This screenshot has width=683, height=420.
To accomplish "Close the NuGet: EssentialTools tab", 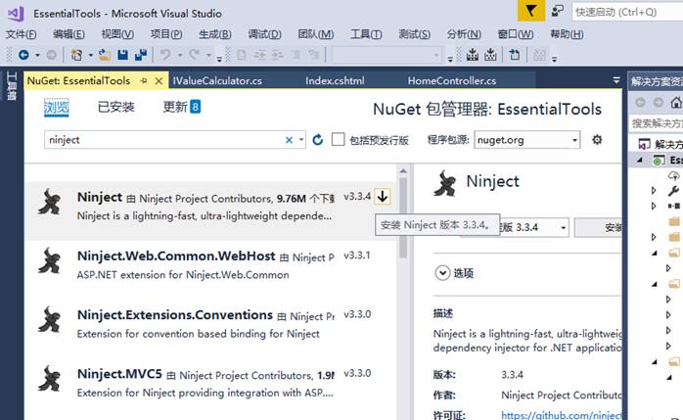I will [x=159, y=81].
